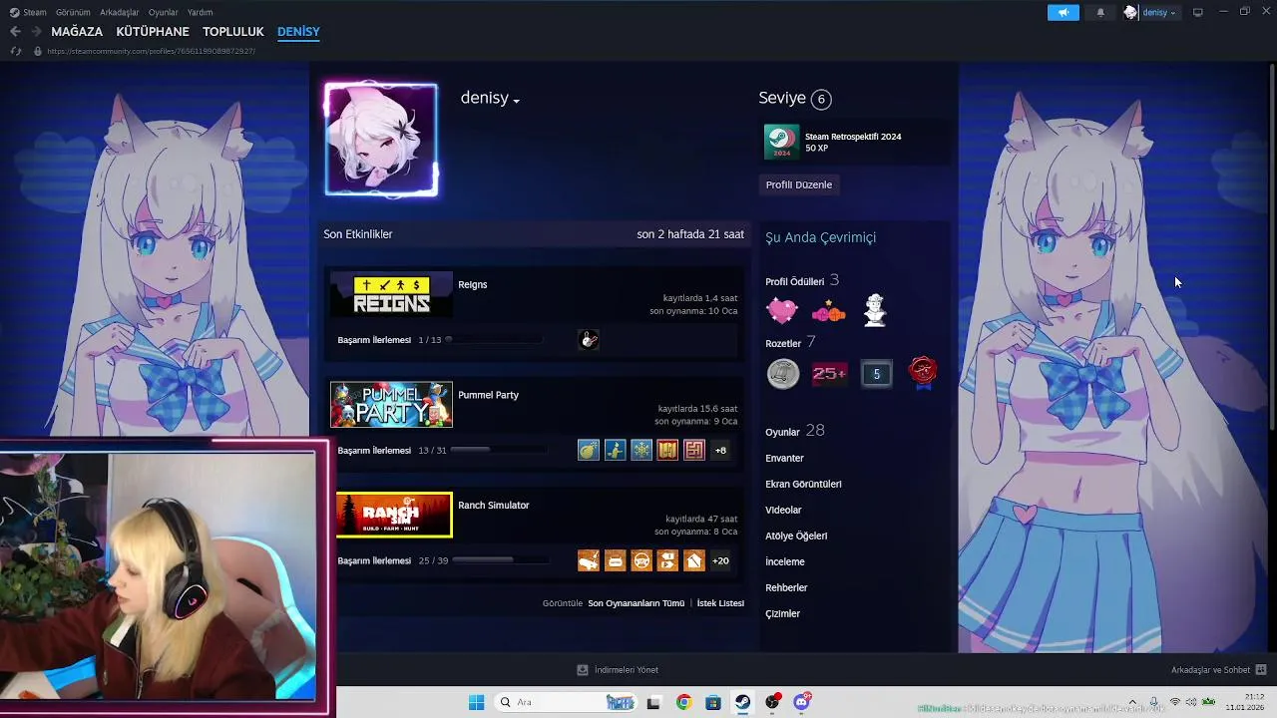
Task: Open the Ranch Simulator game banner
Action: pos(394,516)
